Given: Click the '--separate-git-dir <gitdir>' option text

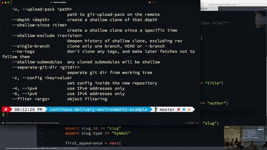Looking at the screenshot, I should (45, 67).
